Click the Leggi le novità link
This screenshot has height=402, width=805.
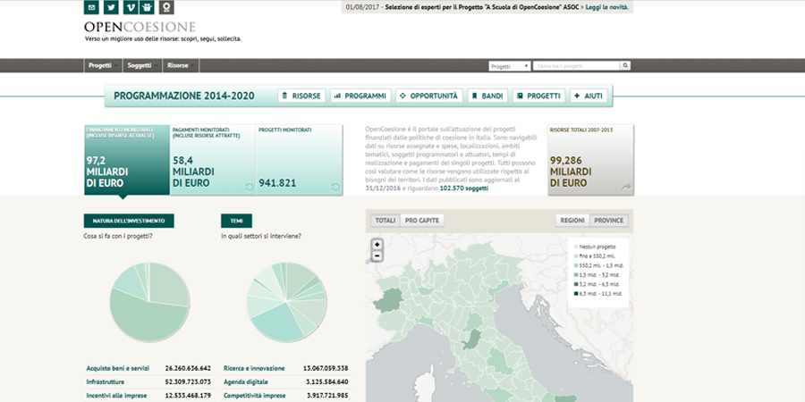tap(606, 7)
